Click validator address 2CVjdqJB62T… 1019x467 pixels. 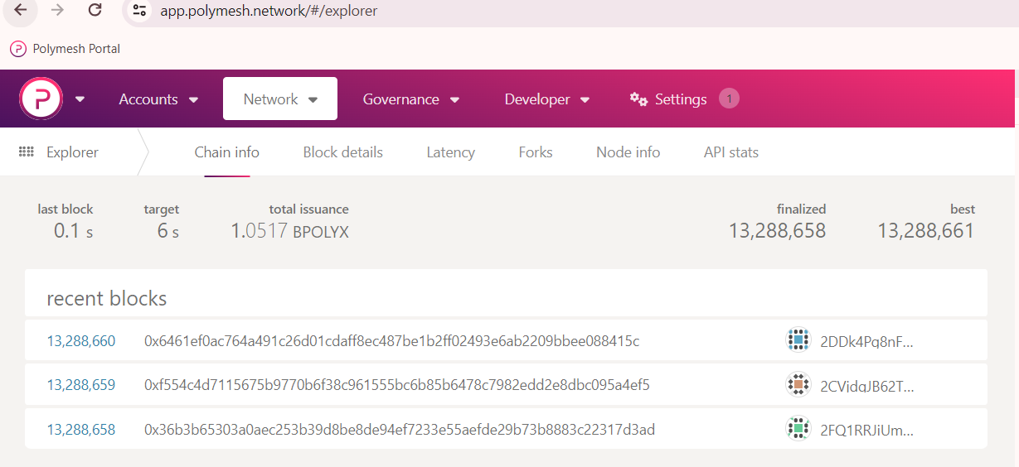click(866, 385)
